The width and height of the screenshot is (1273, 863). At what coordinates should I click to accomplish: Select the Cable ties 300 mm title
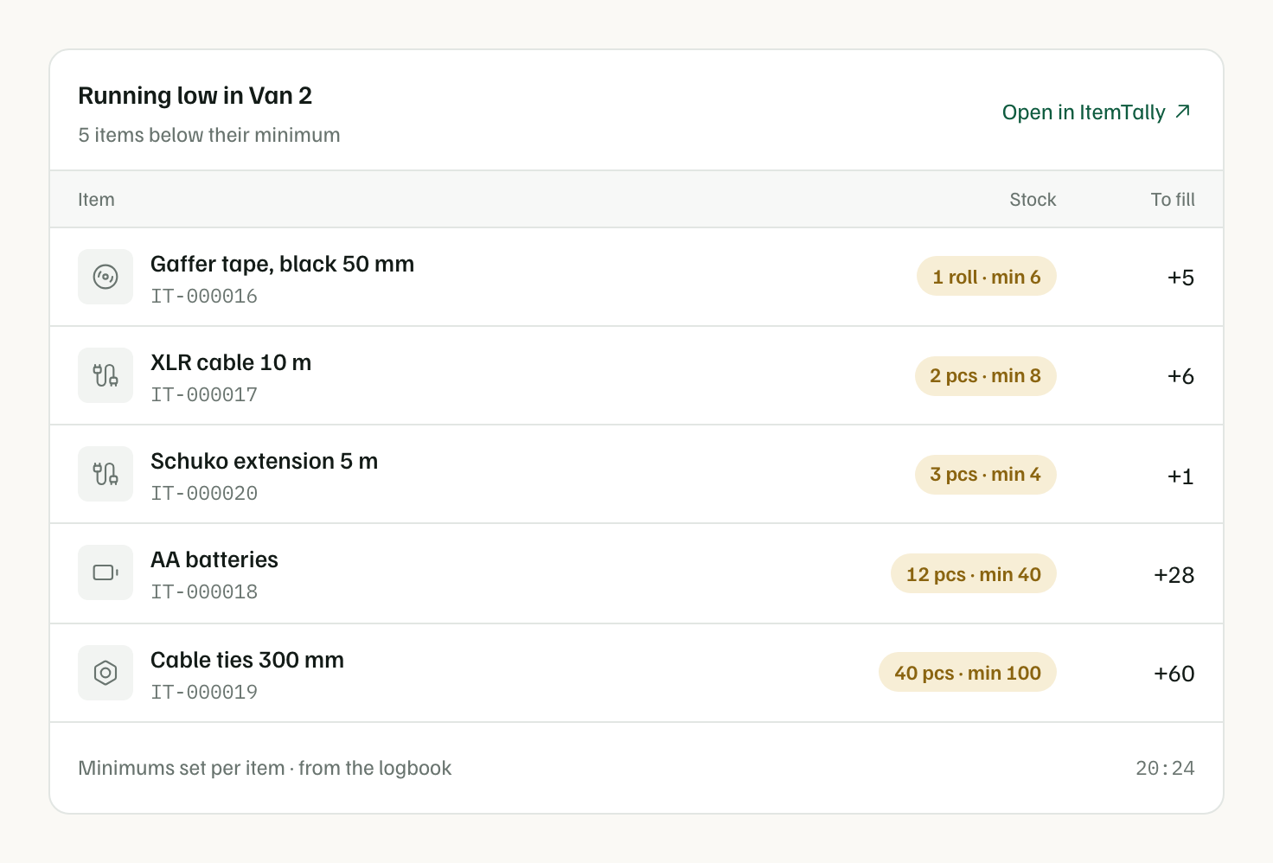[247, 660]
